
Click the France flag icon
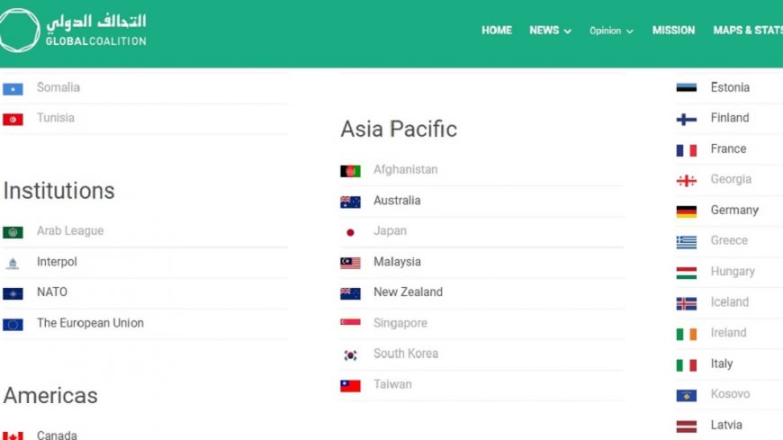[x=687, y=150]
